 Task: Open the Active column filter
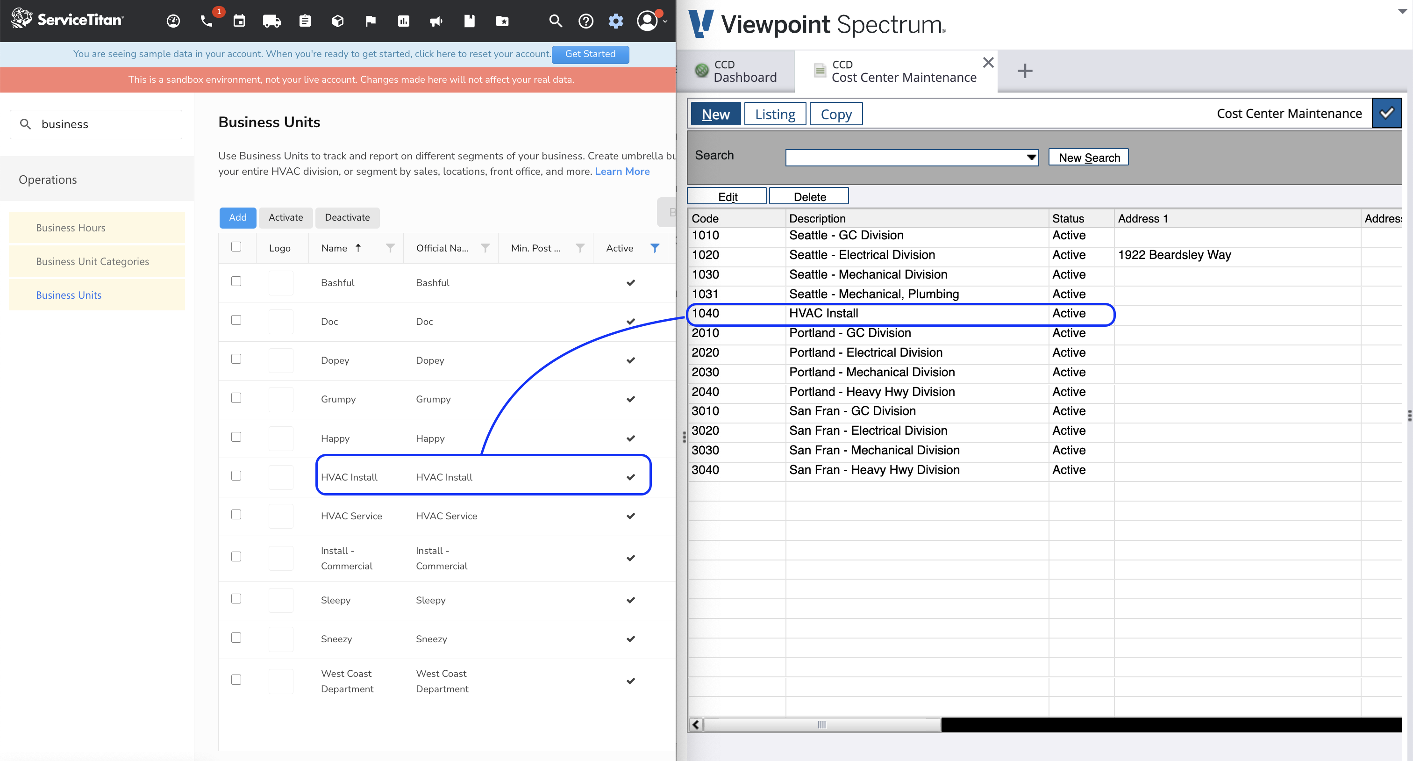(x=655, y=248)
